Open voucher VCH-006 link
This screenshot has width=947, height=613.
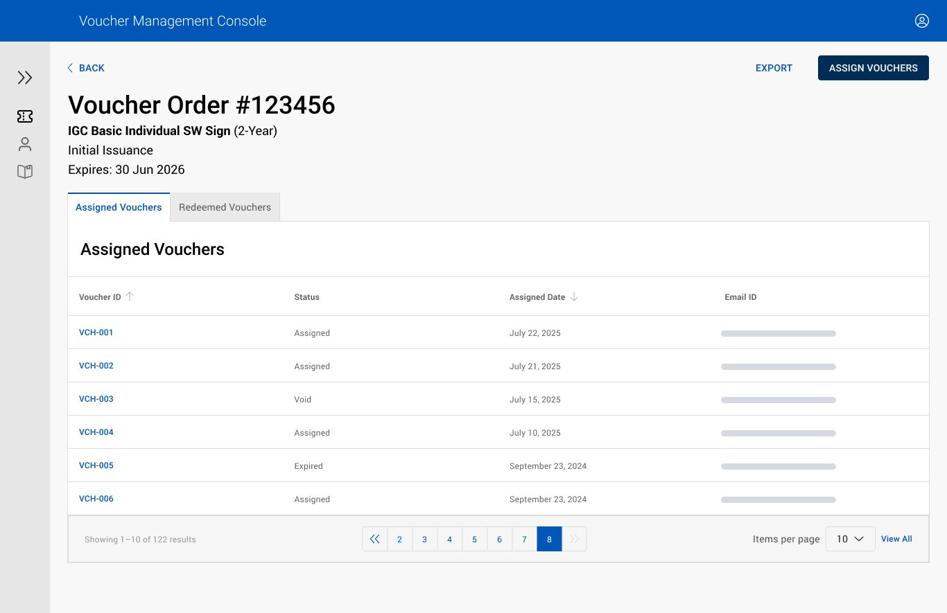point(96,499)
